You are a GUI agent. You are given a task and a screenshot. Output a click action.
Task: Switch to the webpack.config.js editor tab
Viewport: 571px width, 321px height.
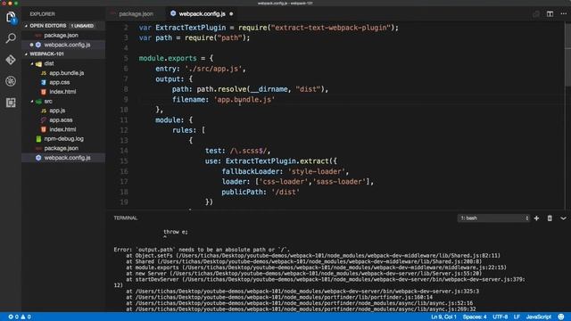pos(202,14)
